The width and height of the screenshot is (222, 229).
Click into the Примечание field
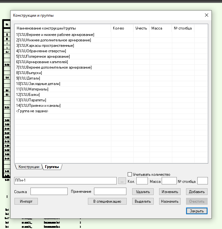point(110,191)
